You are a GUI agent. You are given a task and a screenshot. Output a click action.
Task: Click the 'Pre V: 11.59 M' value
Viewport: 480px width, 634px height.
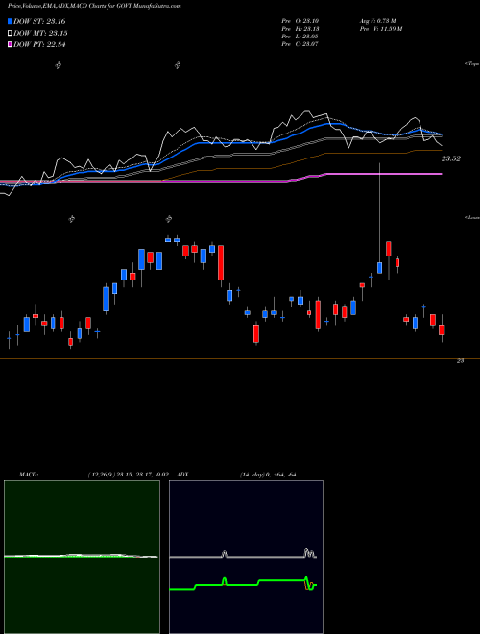click(x=380, y=28)
